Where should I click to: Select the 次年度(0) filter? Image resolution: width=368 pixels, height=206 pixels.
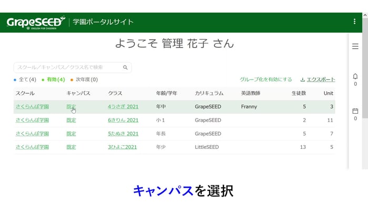[x=84, y=80]
